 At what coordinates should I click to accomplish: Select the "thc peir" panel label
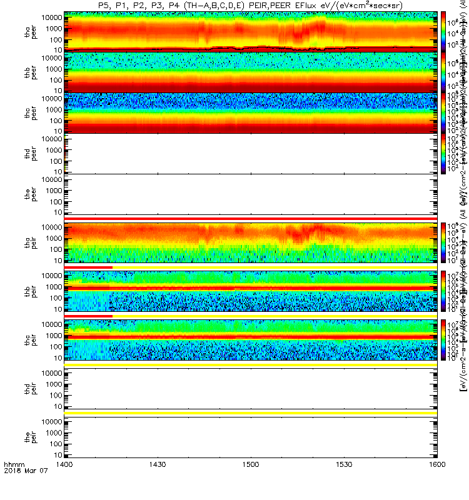click(x=31, y=340)
